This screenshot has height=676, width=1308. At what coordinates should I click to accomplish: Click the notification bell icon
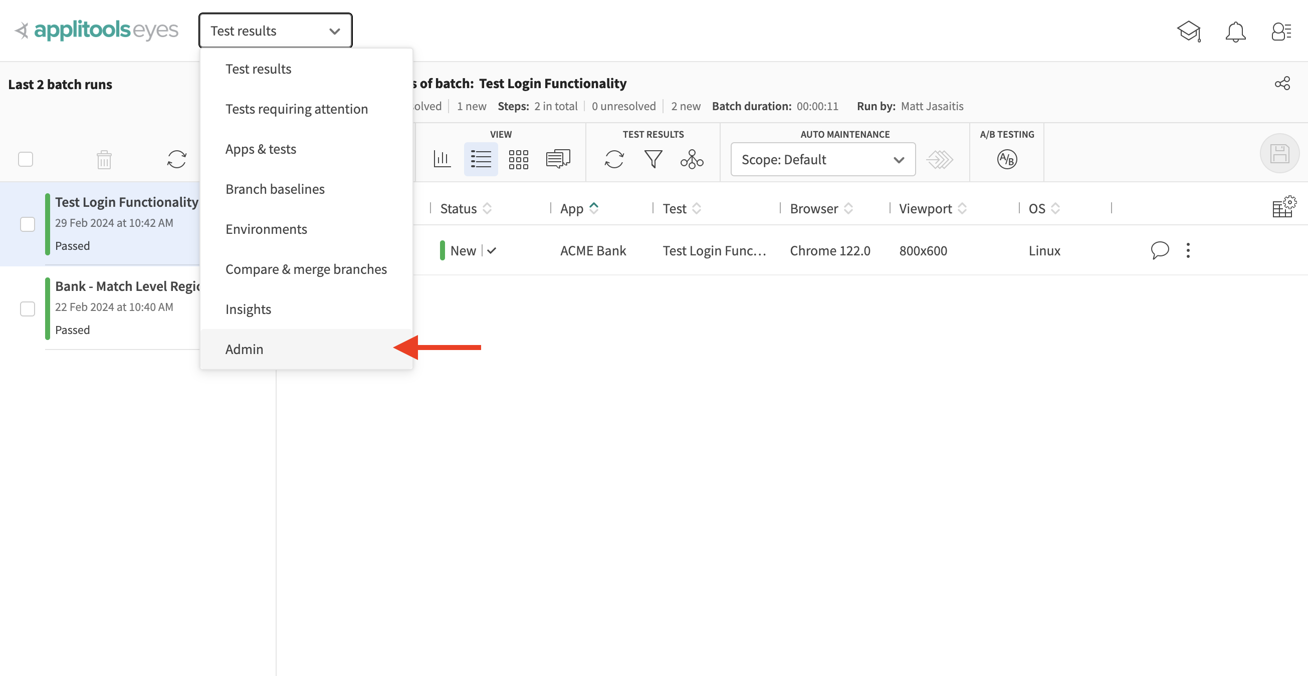[1235, 30]
